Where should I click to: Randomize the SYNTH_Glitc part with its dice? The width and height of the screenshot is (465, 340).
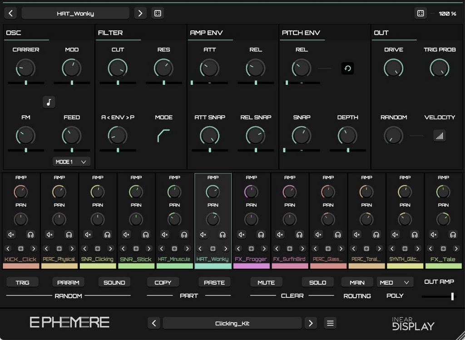(405, 248)
